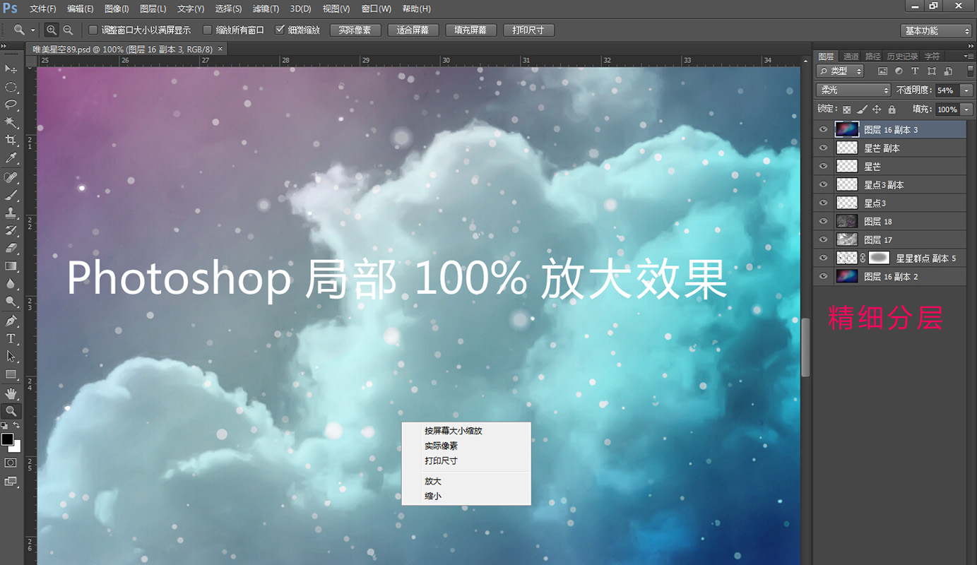Click the 实际像素 button in options bar

355,30
